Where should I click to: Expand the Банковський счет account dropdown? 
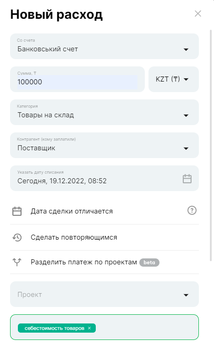click(x=104, y=46)
